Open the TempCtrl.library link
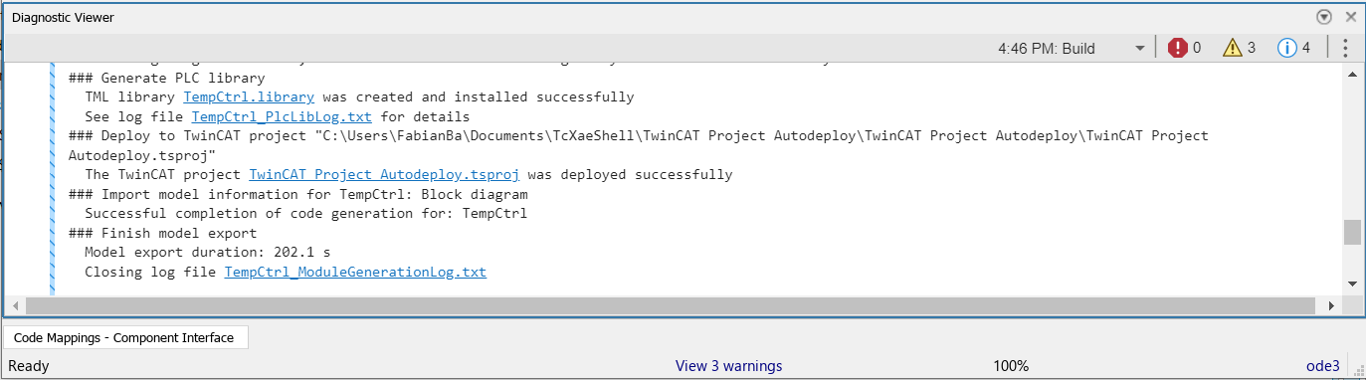1366x380 pixels. [249, 97]
